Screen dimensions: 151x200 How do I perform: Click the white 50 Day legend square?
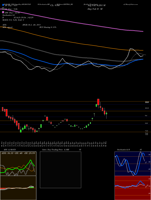point(3,9)
